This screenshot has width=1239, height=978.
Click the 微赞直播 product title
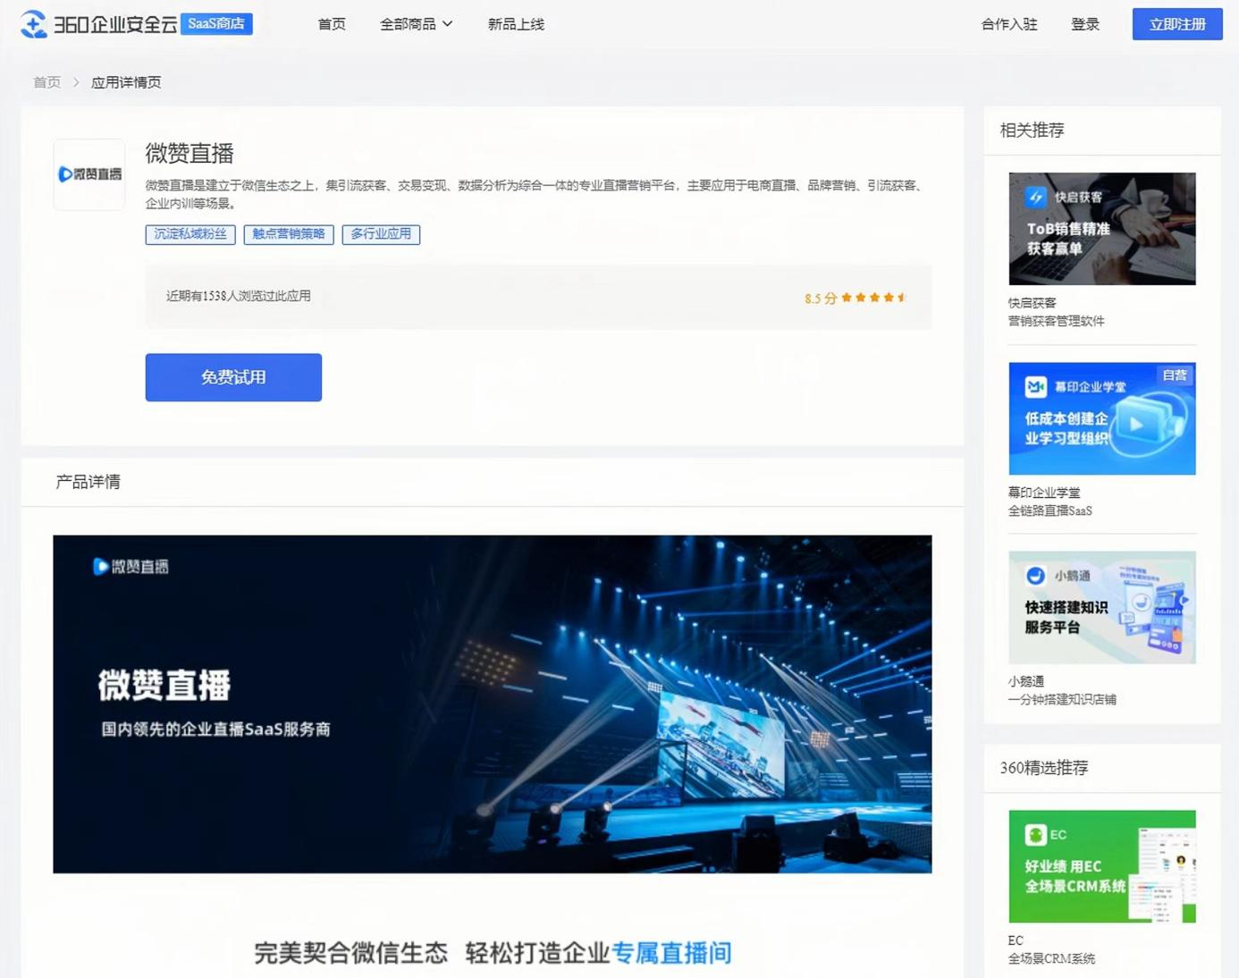tap(190, 153)
